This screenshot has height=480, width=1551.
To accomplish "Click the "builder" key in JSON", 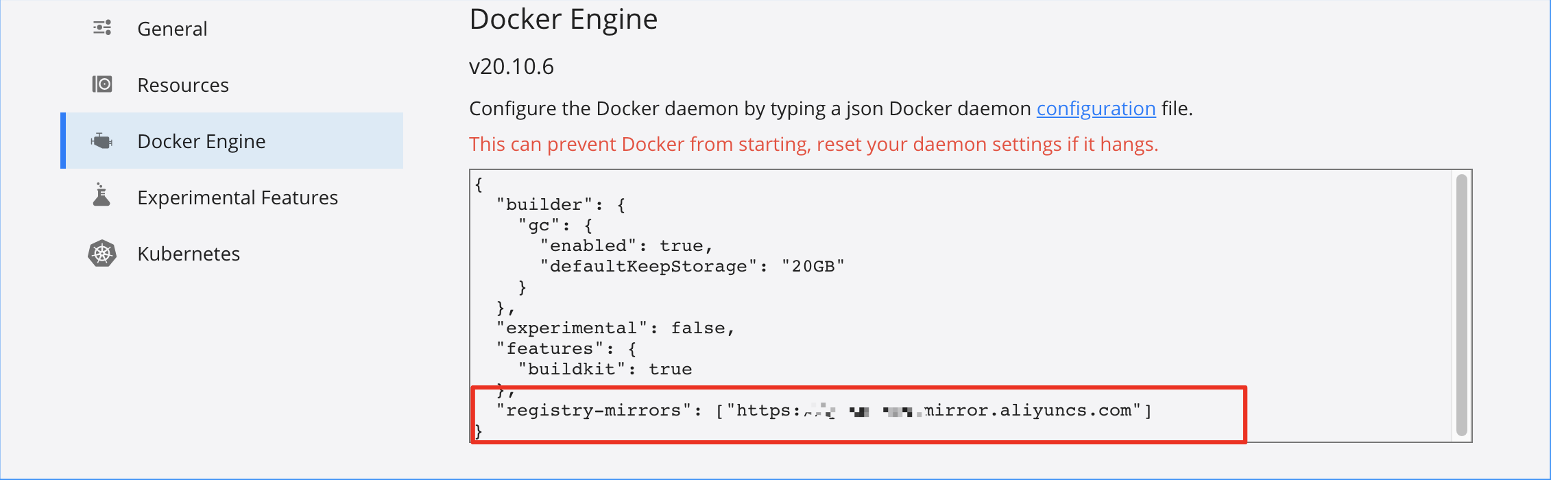I will pos(544,204).
